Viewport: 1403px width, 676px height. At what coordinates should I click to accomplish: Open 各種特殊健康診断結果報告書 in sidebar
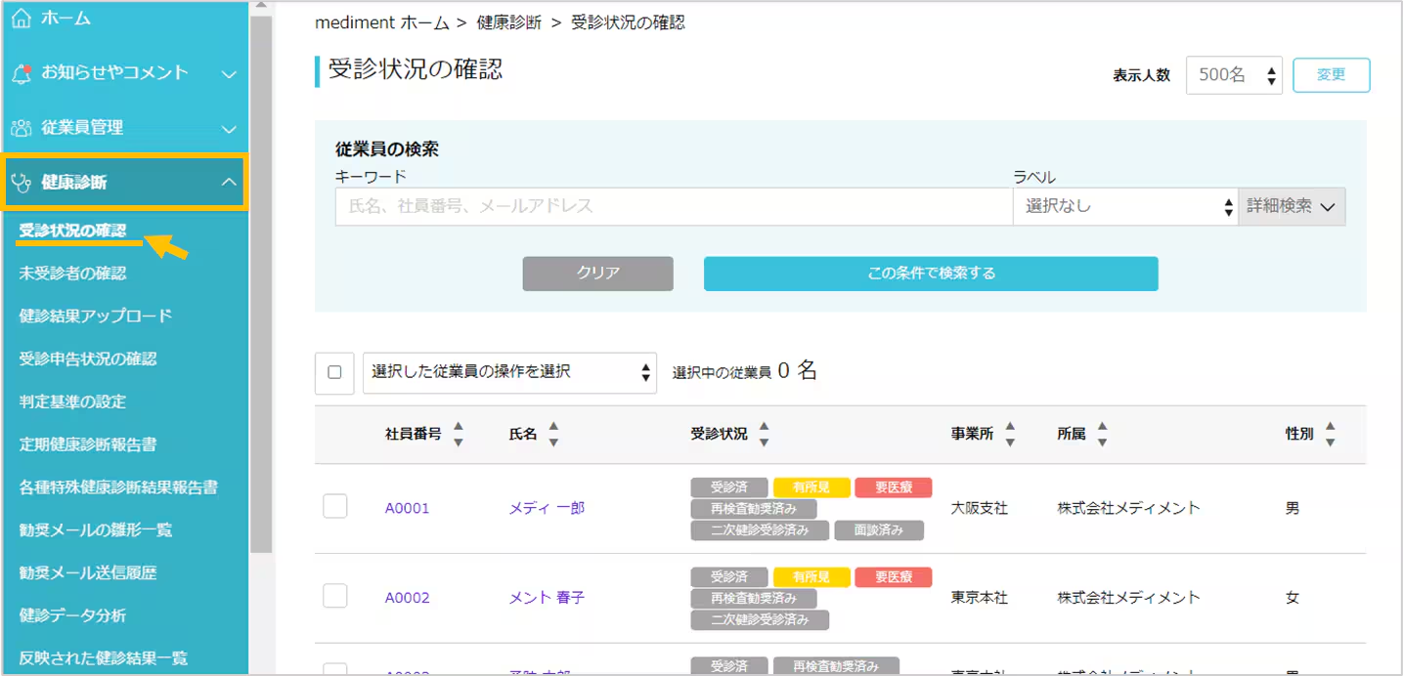click(x=118, y=486)
